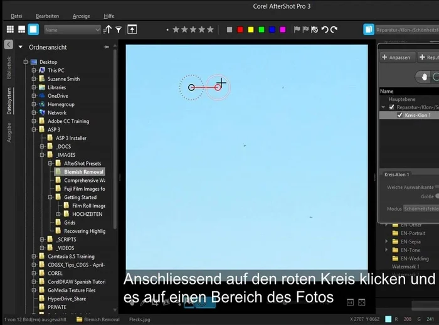Click the upload/export icon in the toolbar
Viewport: 439px width, 325px height.
pyautogui.click(x=132, y=29)
